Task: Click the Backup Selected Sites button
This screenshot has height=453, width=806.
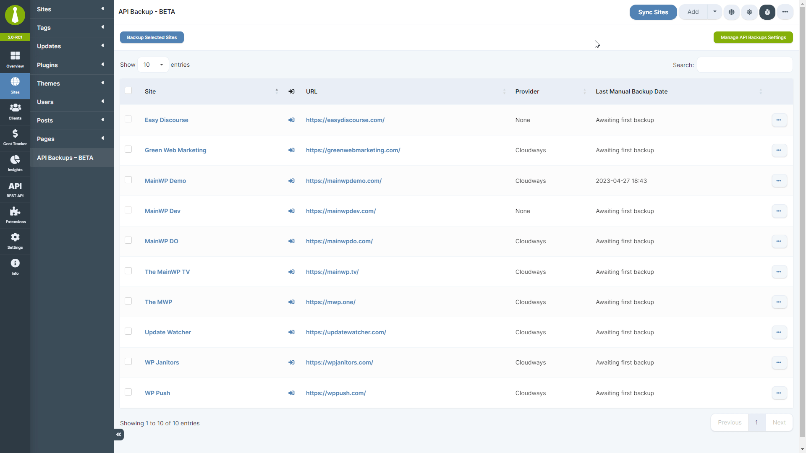Action: (152, 37)
